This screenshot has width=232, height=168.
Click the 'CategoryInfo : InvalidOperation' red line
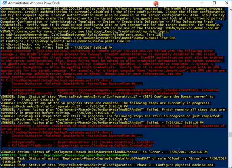pos(81,142)
